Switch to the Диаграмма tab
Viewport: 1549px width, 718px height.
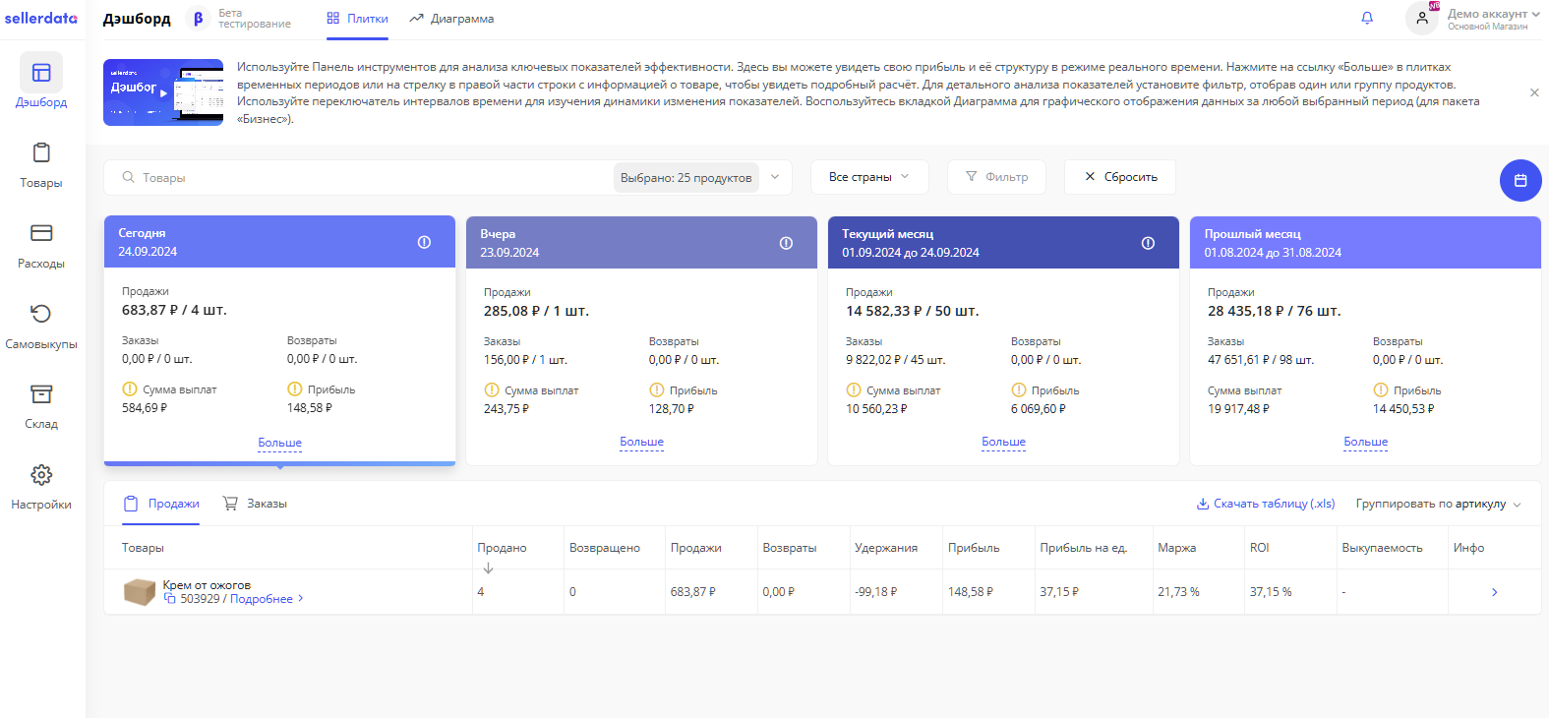(451, 19)
